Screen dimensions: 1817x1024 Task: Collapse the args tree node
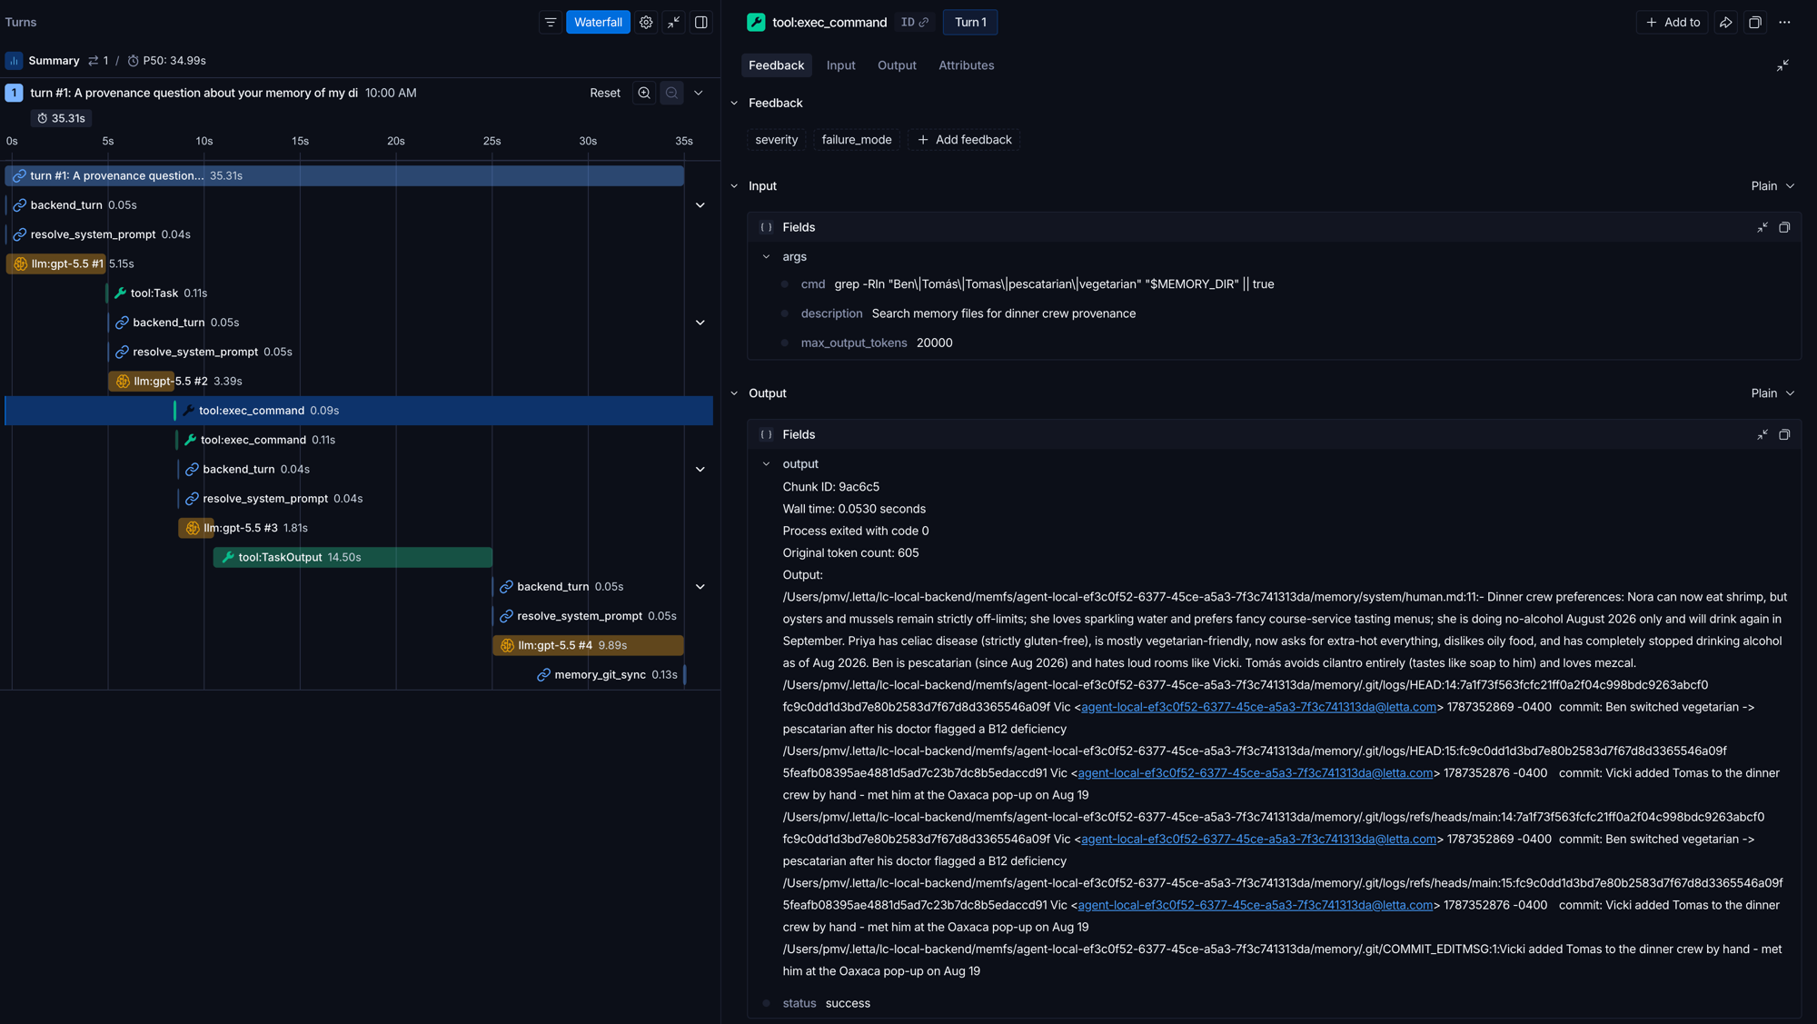[x=766, y=257]
